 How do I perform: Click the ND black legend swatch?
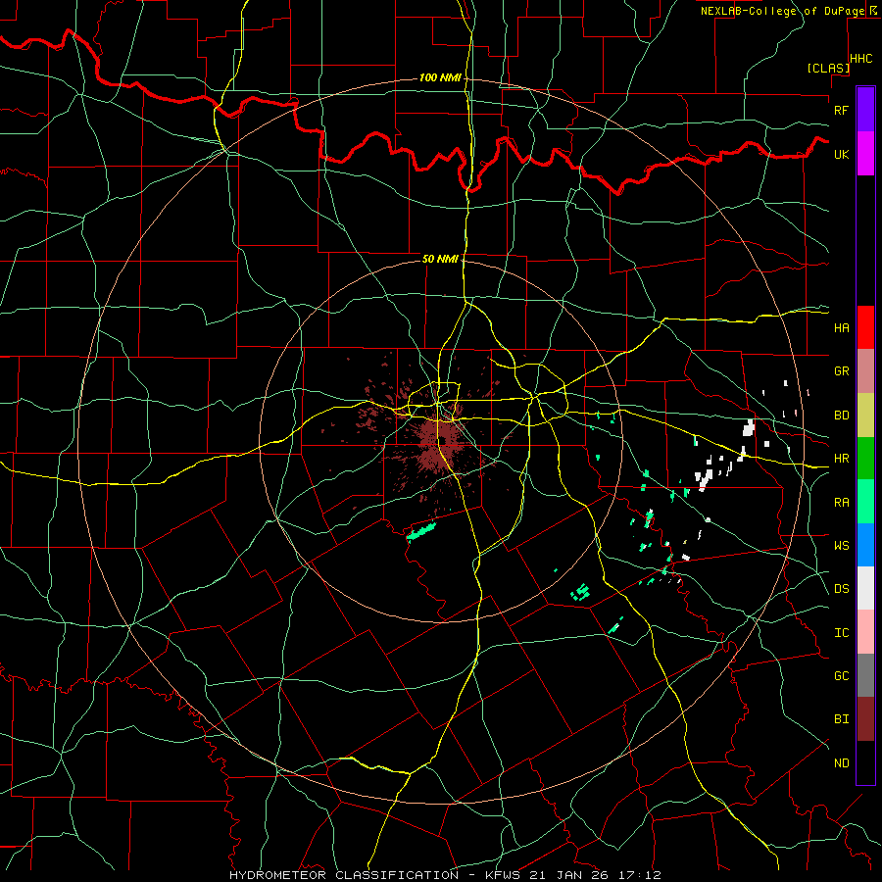tap(865, 762)
